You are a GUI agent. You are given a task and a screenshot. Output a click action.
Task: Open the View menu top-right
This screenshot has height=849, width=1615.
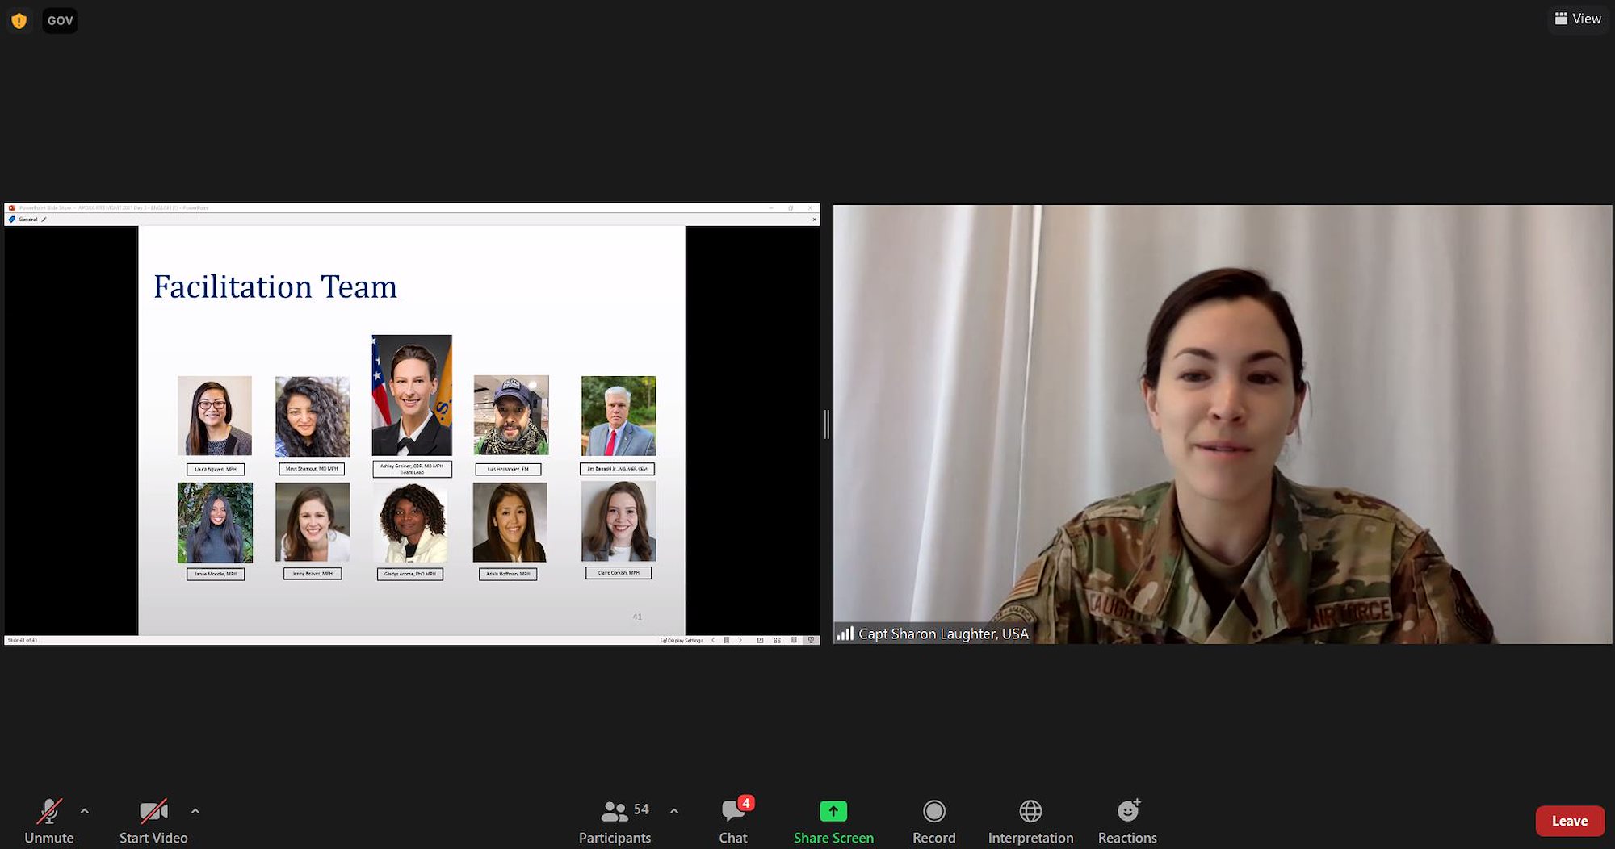click(1577, 18)
